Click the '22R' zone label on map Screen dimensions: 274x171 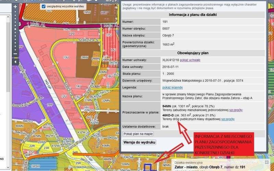point(32,146)
